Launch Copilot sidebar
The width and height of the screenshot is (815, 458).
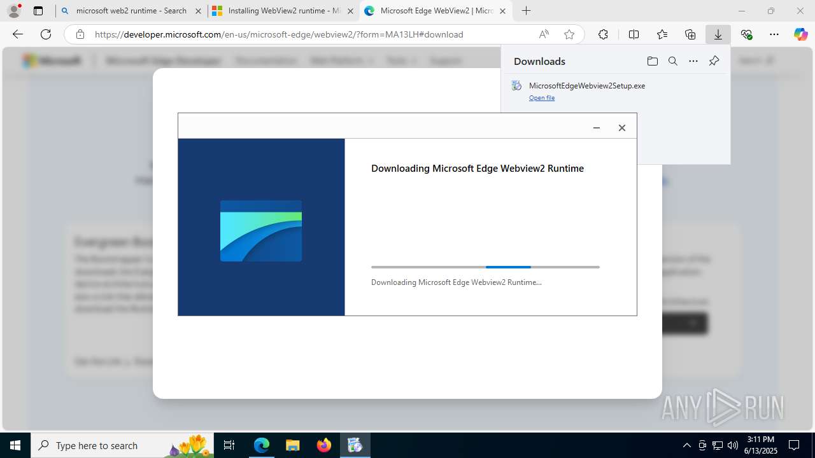click(801, 34)
